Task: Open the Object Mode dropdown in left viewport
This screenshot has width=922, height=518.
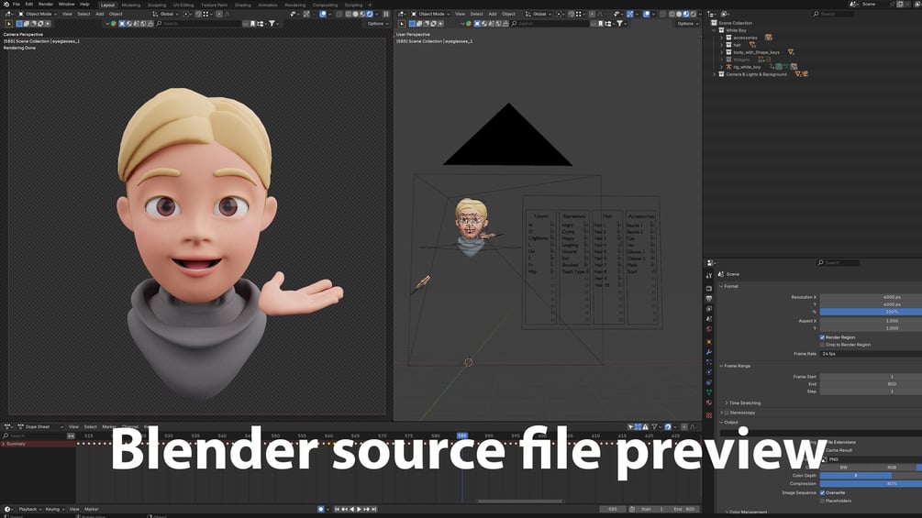Action: pos(38,14)
